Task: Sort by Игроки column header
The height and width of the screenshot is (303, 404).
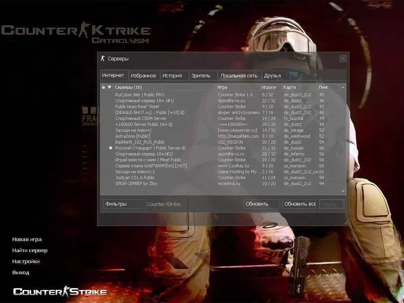Action: click(x=271, y=87)
